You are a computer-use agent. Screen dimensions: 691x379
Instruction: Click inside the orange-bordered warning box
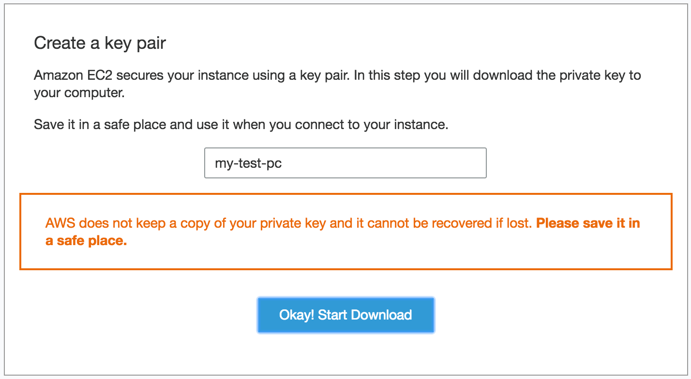click(345, 256)
